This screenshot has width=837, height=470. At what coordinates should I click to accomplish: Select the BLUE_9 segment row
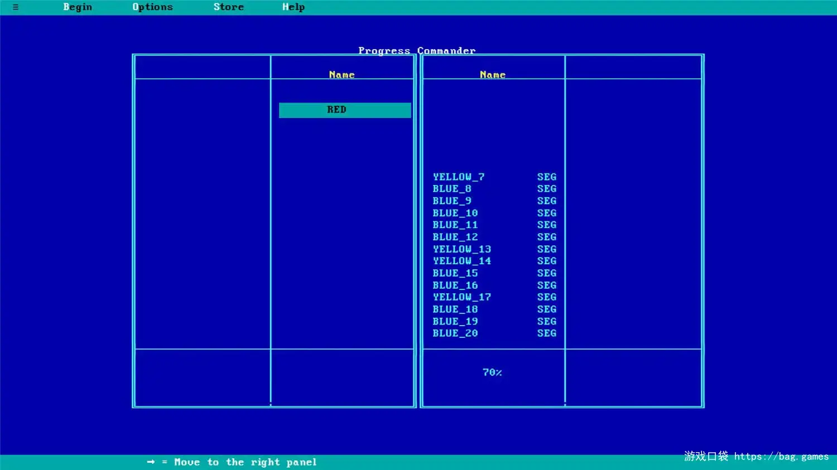pos(494,201)
